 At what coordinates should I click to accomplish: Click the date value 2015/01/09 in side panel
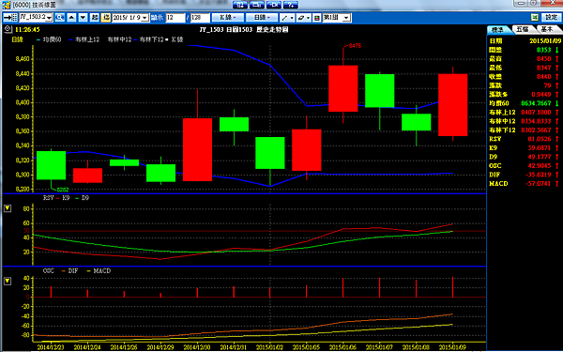[x=545, y=41]
